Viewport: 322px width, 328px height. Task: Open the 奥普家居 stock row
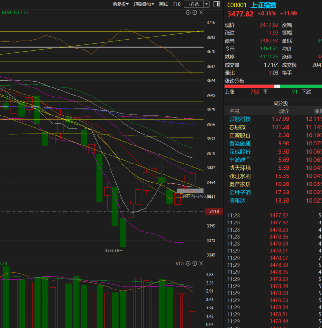(x=273, y=184)
